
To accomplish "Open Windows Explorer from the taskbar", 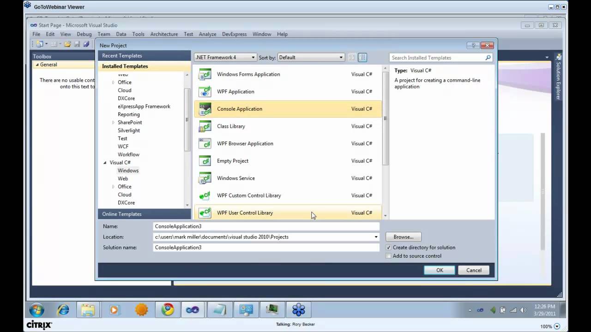I will click(x=88, y=309).
